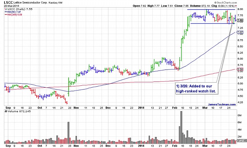Click the 8.00 price axis label
The image size is (247, 148).
(240, 9)
